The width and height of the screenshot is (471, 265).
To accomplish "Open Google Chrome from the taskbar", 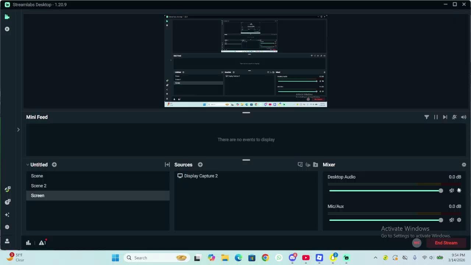I will coord(265,258).
